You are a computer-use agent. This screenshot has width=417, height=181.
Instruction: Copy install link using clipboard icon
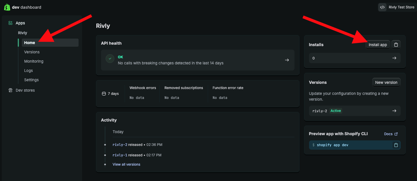tap(396, 45)
